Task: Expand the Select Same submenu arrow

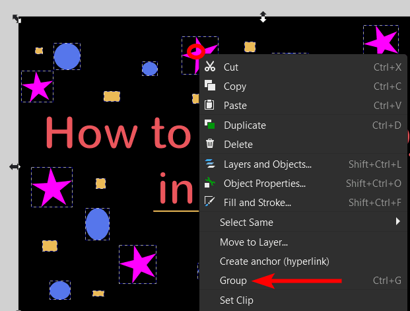Action: click(398, 222)
